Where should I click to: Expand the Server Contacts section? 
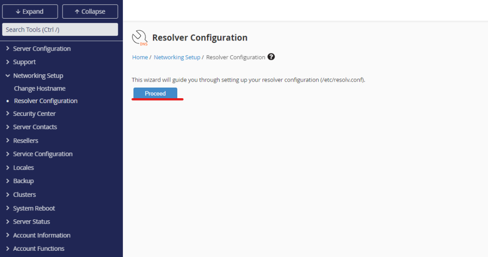(35, 127)
